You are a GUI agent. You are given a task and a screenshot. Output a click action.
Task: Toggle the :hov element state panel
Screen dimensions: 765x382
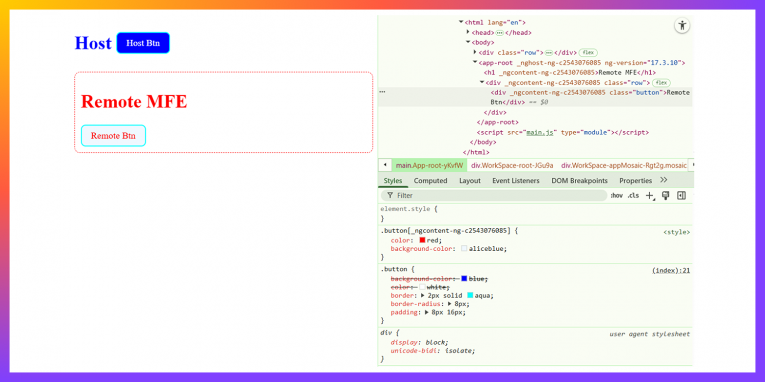point(616,196)
